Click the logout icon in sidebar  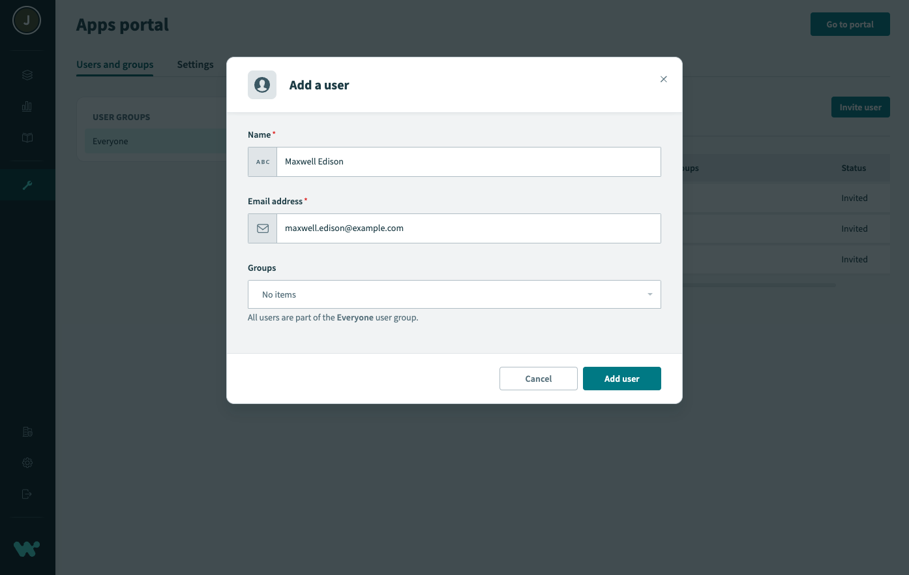27,494
